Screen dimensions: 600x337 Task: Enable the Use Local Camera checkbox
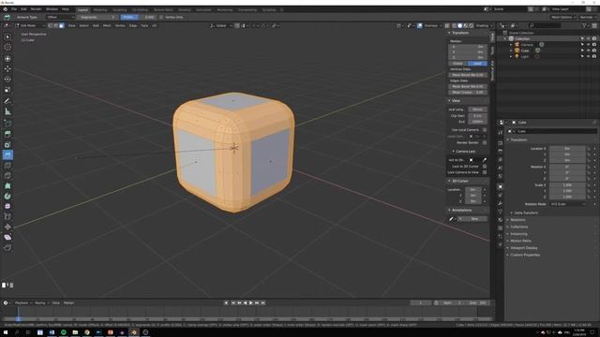[485, 130]
